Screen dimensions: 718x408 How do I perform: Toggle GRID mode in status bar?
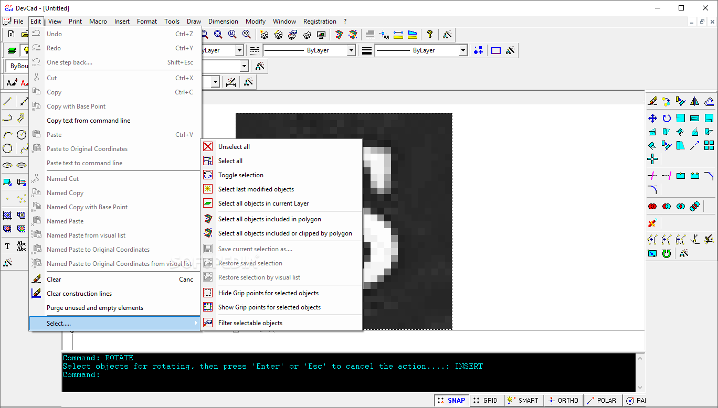pyautogui.click(x=485, y=400)
